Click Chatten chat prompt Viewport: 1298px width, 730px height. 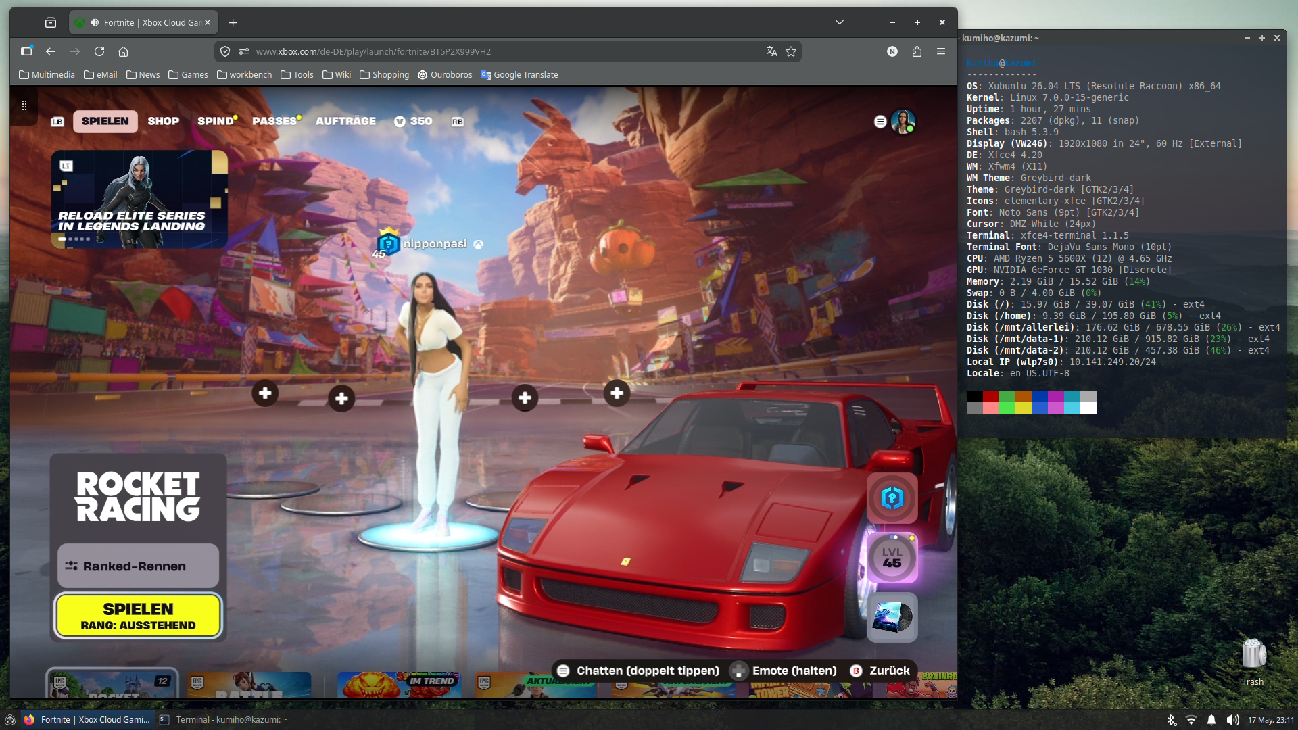pos(638,671)
